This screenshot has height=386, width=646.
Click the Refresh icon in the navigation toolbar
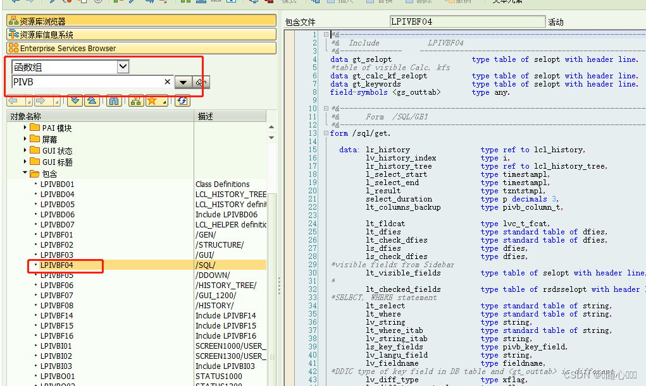pos(182,101)
